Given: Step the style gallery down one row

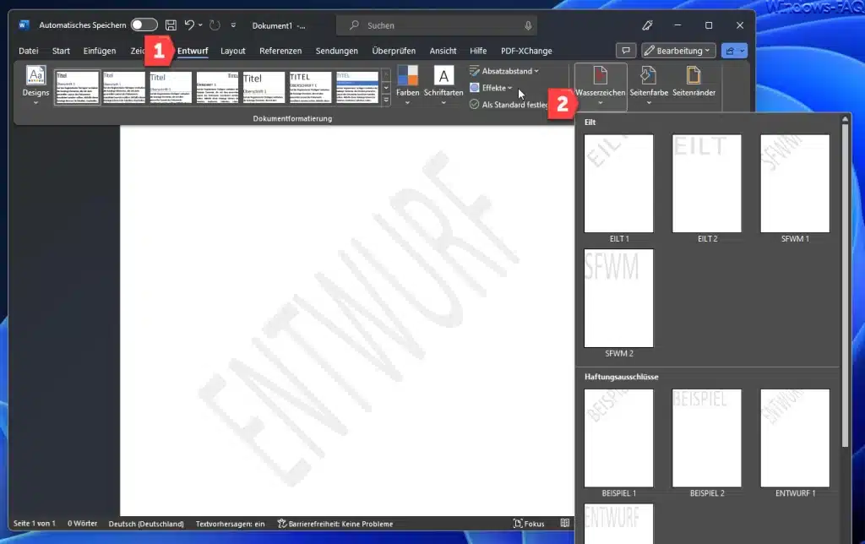Looking at the screenshot, I should tap(386, 88).
